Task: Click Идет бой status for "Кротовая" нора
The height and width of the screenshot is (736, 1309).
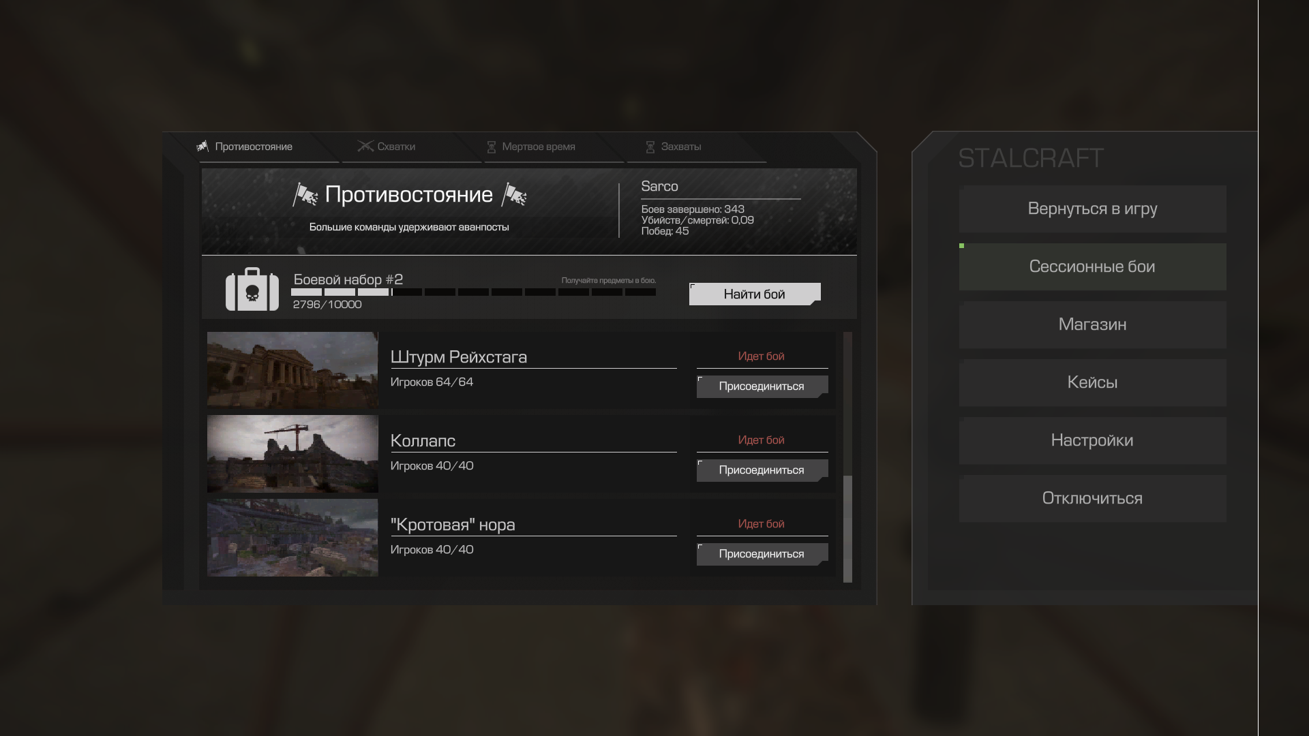Action: tap(761, 524)
